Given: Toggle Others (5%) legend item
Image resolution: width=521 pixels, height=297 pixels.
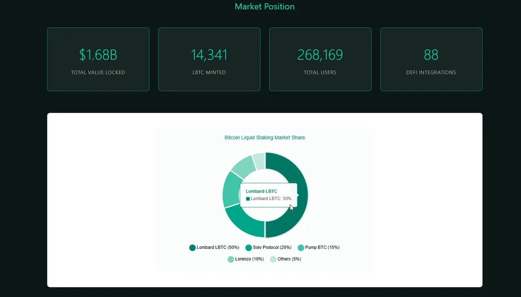Looking at the screenshot, I should point(286,259).
